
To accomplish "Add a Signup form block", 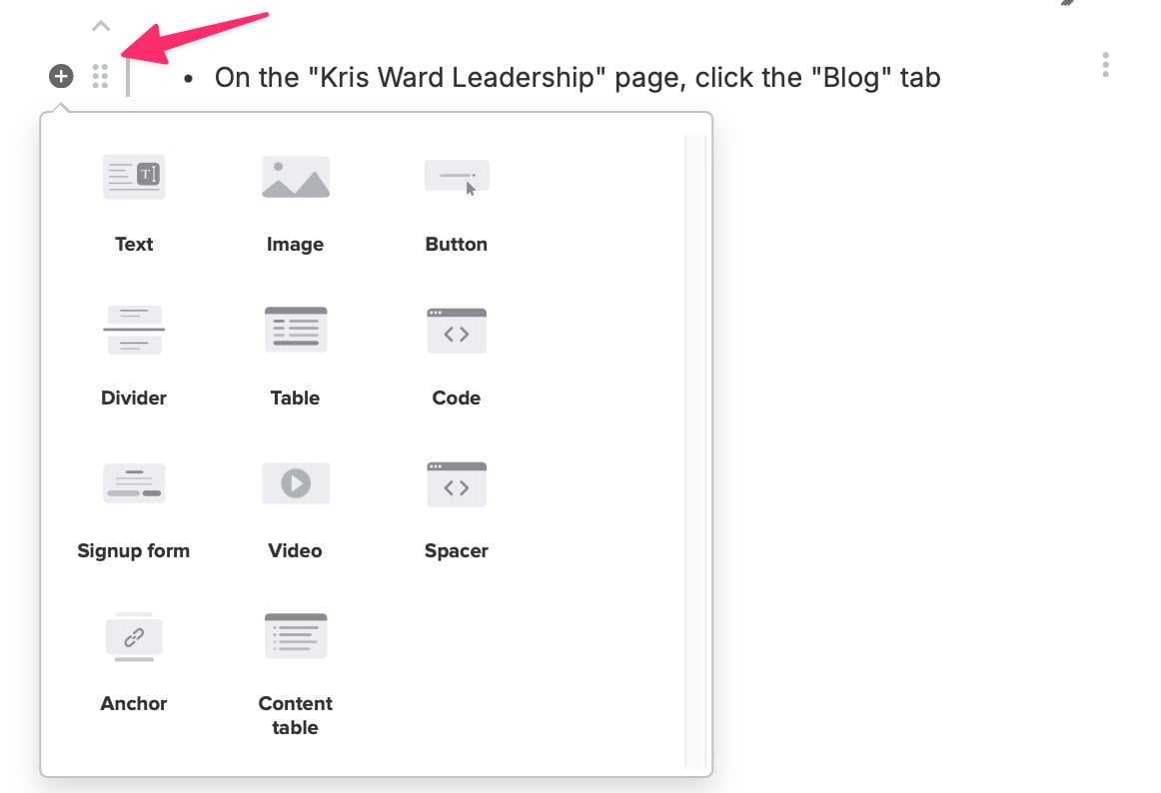I will click(x=134, y=506).
